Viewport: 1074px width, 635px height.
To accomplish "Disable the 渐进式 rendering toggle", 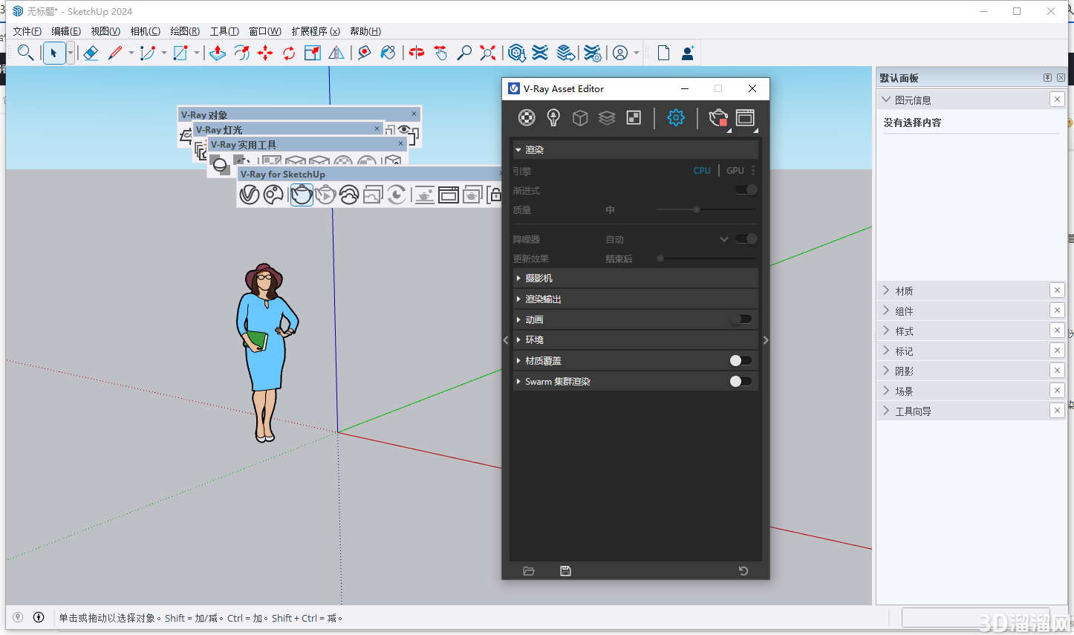I will [745, 189].
